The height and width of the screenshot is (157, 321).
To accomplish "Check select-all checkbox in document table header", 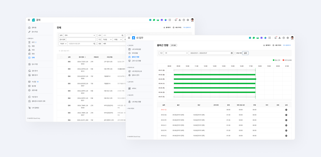I will point(61,57).
